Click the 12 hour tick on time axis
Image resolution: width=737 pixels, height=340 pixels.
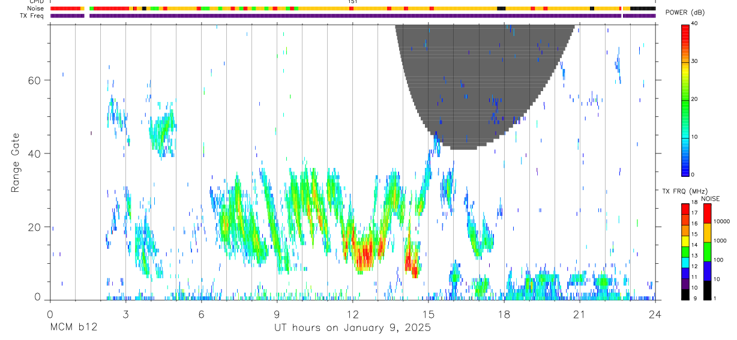click(352, 314)
